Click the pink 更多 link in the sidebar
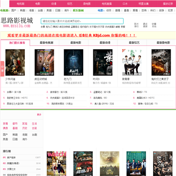Screen dimensions: 176x176 coord(39,115)
